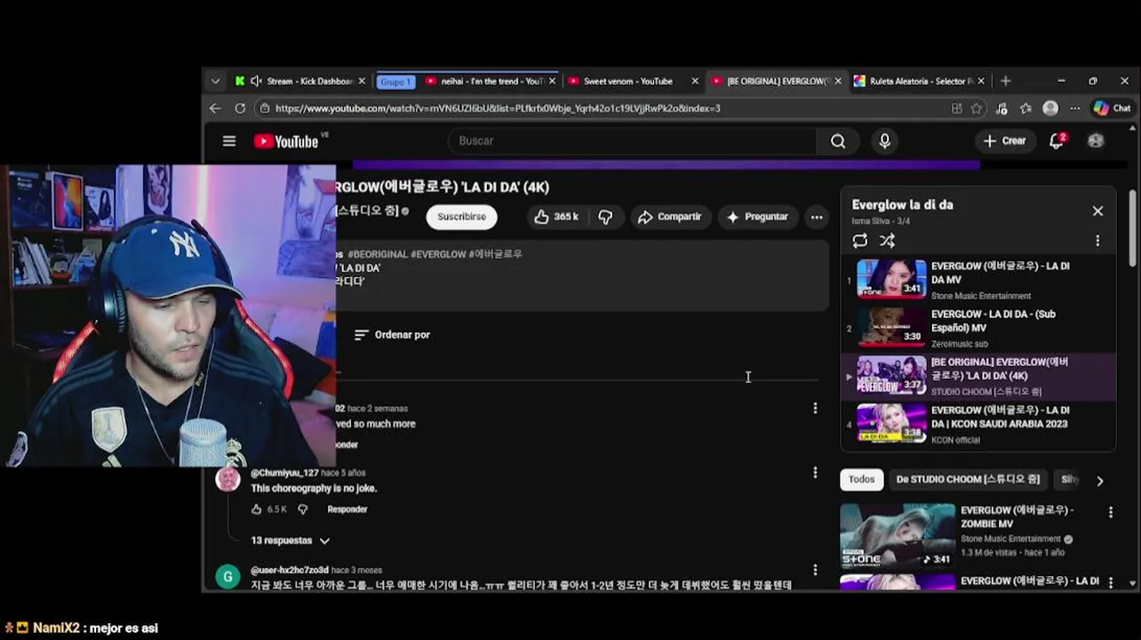
Task: Toggle playlist loop
Action: 859,241
